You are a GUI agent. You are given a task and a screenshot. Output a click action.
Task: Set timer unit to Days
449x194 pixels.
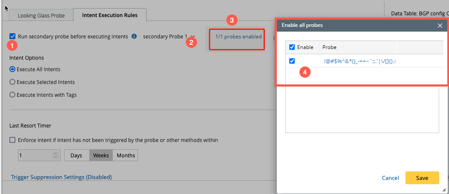76,155
